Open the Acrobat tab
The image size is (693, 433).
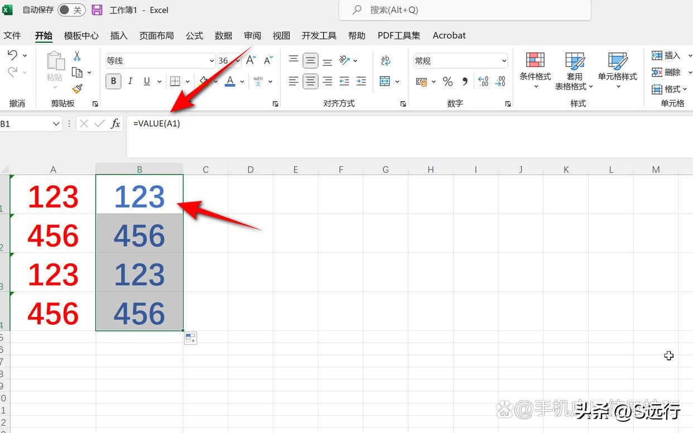tap(449, 35)
